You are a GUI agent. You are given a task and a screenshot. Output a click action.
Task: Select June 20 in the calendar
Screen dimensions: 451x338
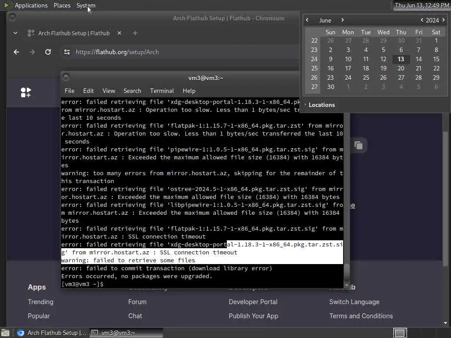coord(401,68)
